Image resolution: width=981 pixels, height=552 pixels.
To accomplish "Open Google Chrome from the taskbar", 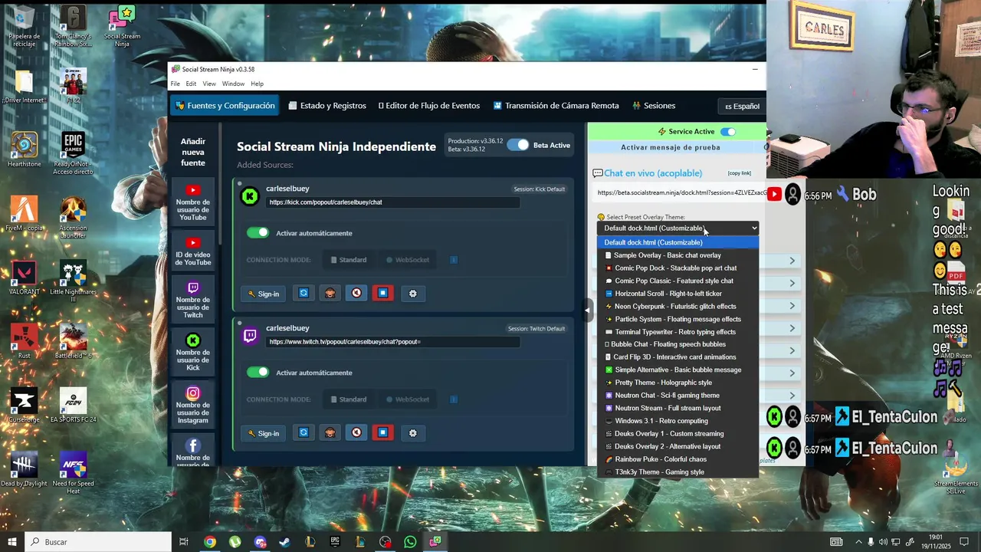I will (209, 542).
